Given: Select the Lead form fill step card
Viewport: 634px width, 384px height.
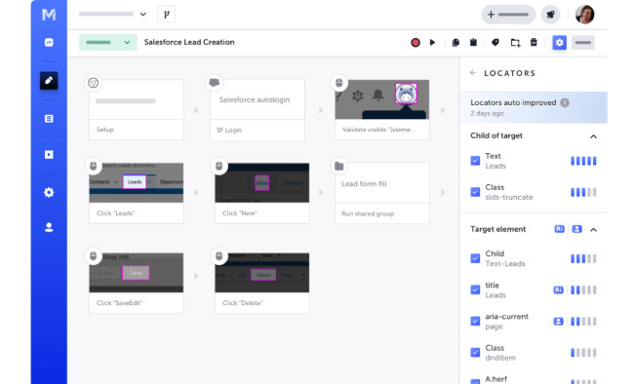Looking at the screenshot, I should point(382,193).
